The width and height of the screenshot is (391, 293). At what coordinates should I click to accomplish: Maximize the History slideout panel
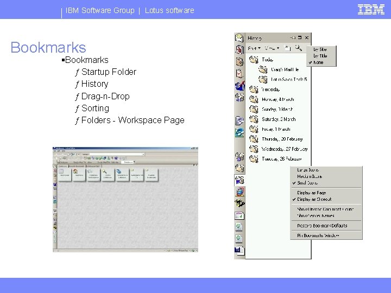tap(300, 37)
